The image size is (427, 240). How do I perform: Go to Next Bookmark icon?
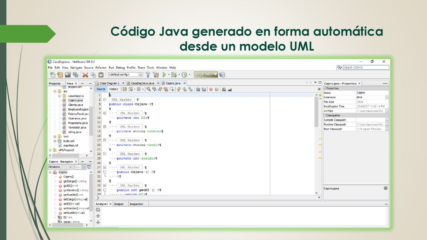185,89
